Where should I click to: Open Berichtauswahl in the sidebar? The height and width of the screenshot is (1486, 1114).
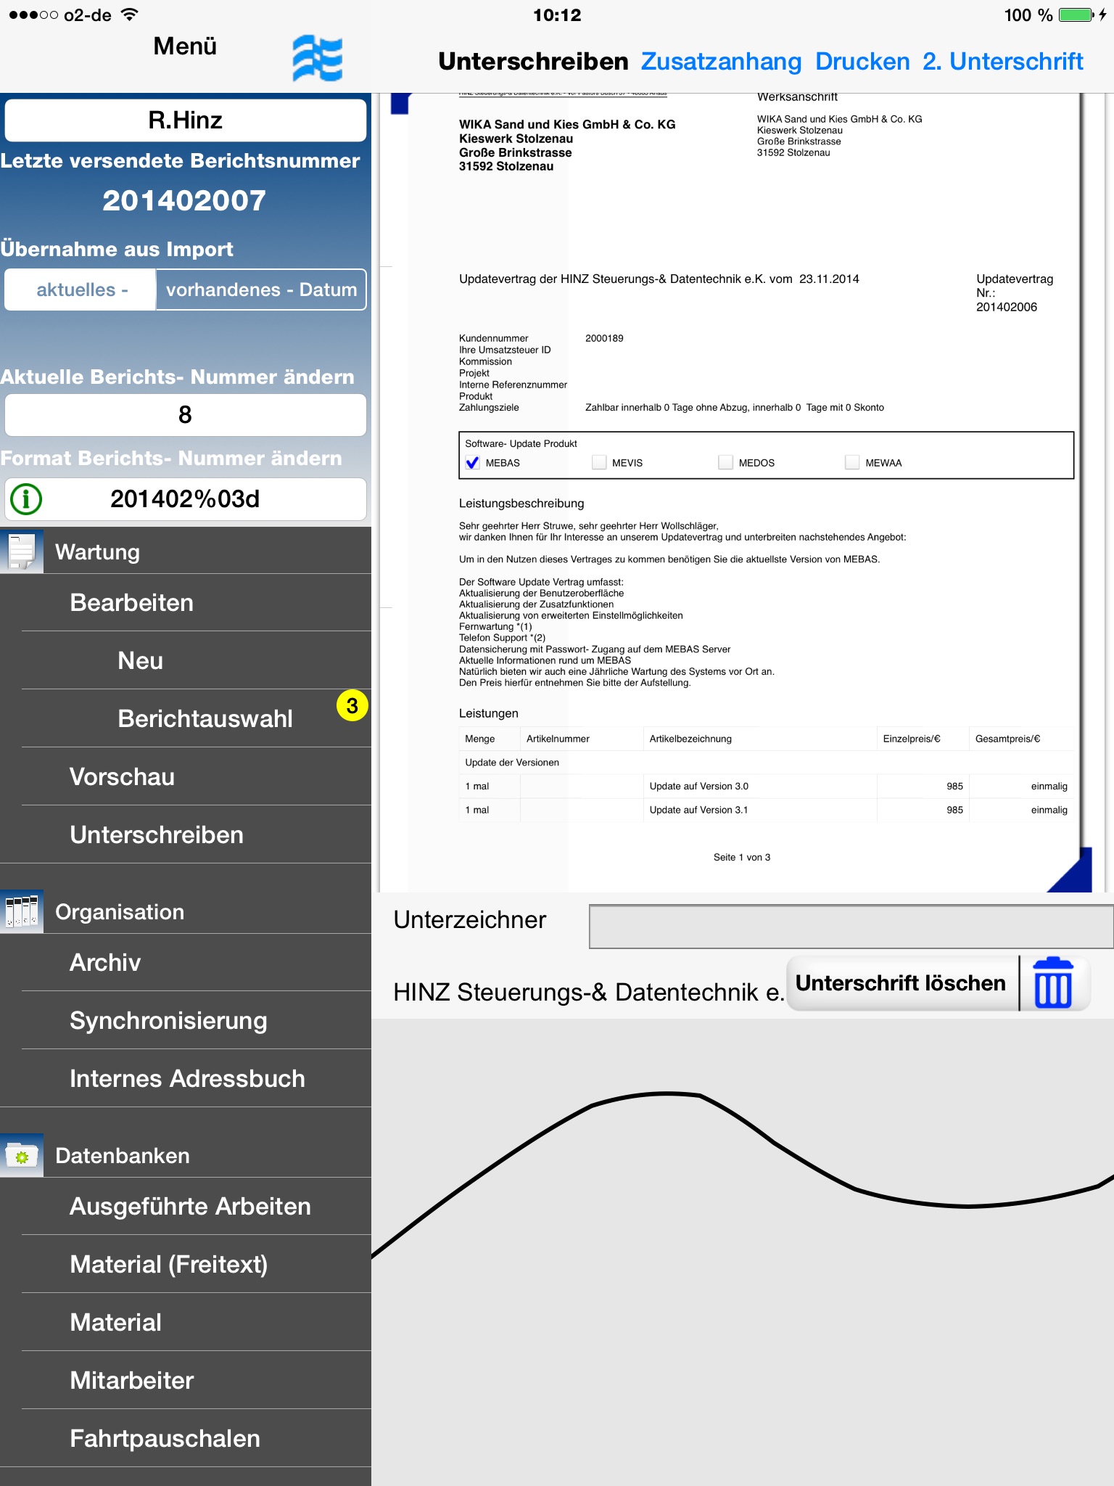(186, 718)
